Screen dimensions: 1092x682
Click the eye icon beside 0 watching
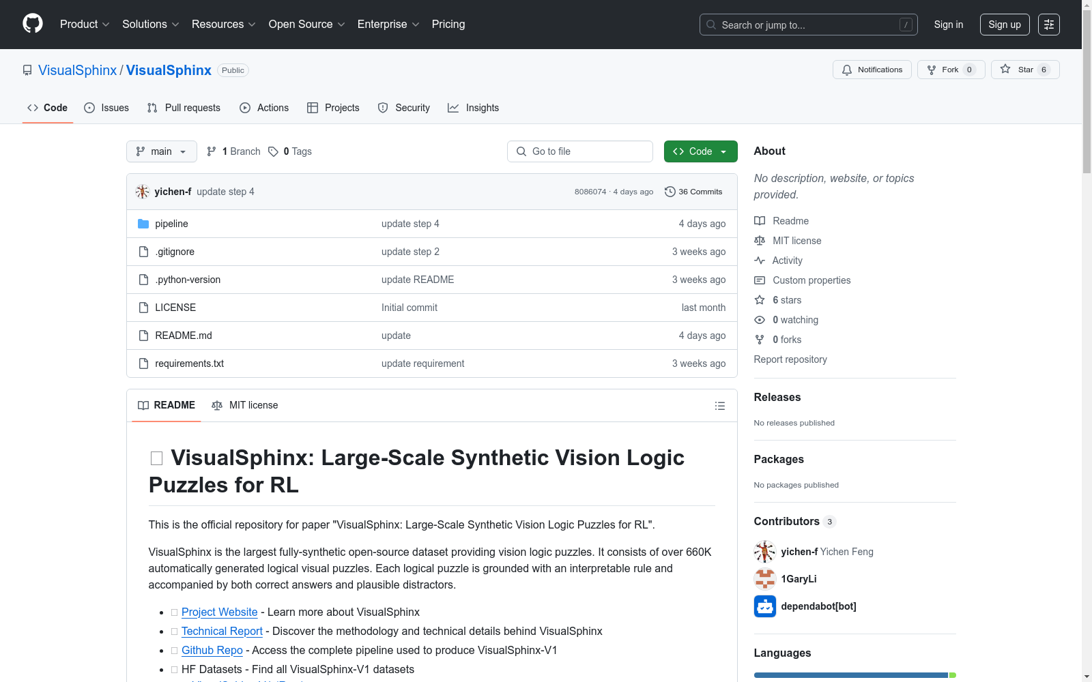point(760,320)
